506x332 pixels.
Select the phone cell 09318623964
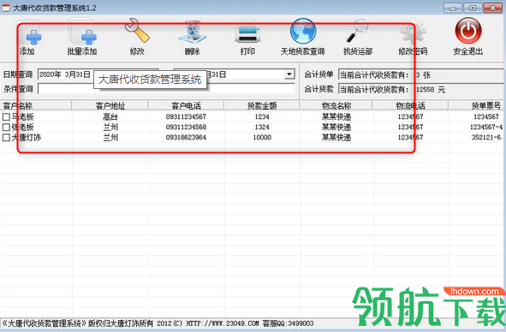point(186,138)
